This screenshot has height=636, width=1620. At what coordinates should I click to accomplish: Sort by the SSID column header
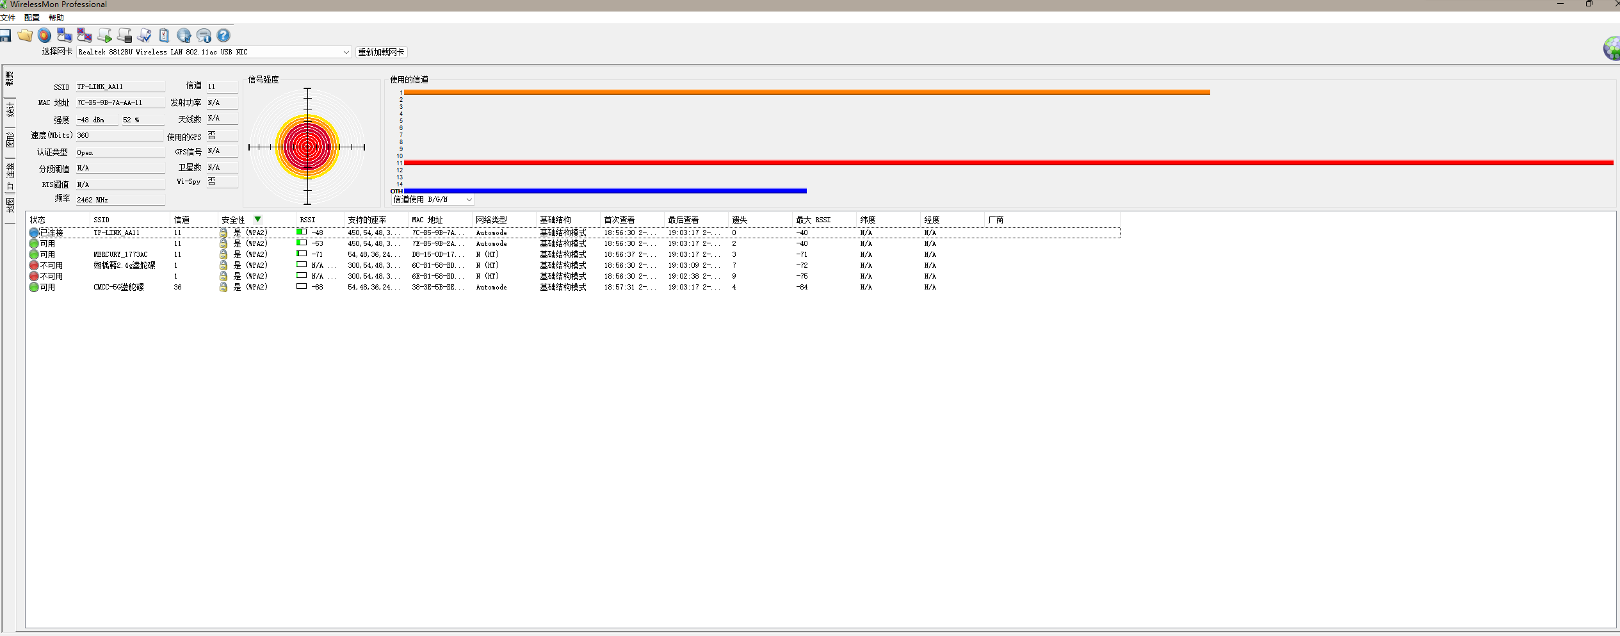tap(130, 220)
